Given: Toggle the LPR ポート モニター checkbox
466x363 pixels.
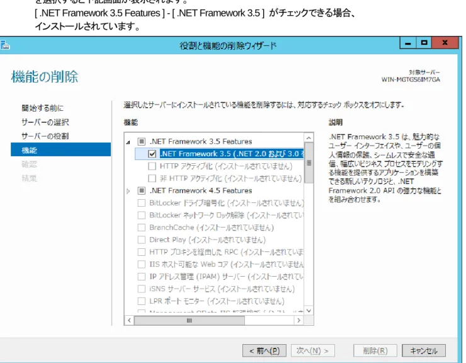Looking at the screenshot, I should (x=142, y=301).
